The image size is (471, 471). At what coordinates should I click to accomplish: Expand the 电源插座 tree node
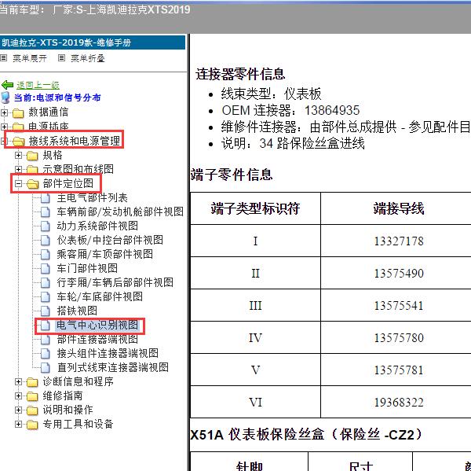tap(4, 127)
